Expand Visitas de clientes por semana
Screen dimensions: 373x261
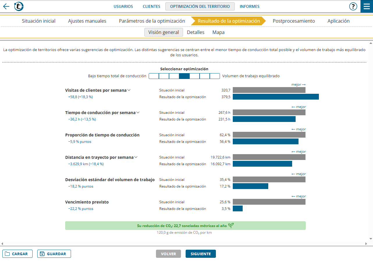coord(129,90)
